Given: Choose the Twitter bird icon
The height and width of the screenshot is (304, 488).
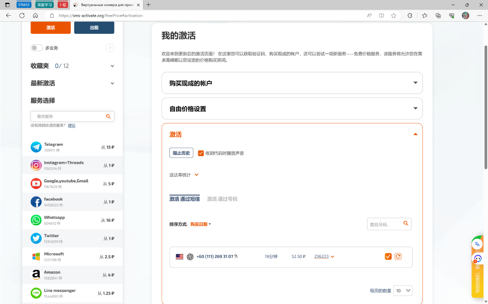Looking at the screenshot, I should pos(36,238).
